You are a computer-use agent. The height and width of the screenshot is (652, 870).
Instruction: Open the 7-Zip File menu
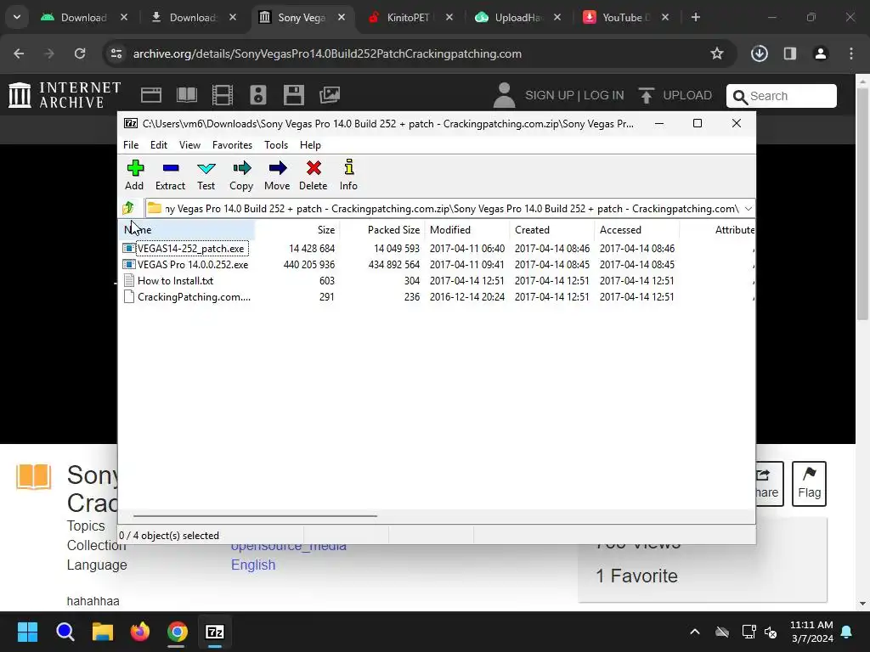131,144
